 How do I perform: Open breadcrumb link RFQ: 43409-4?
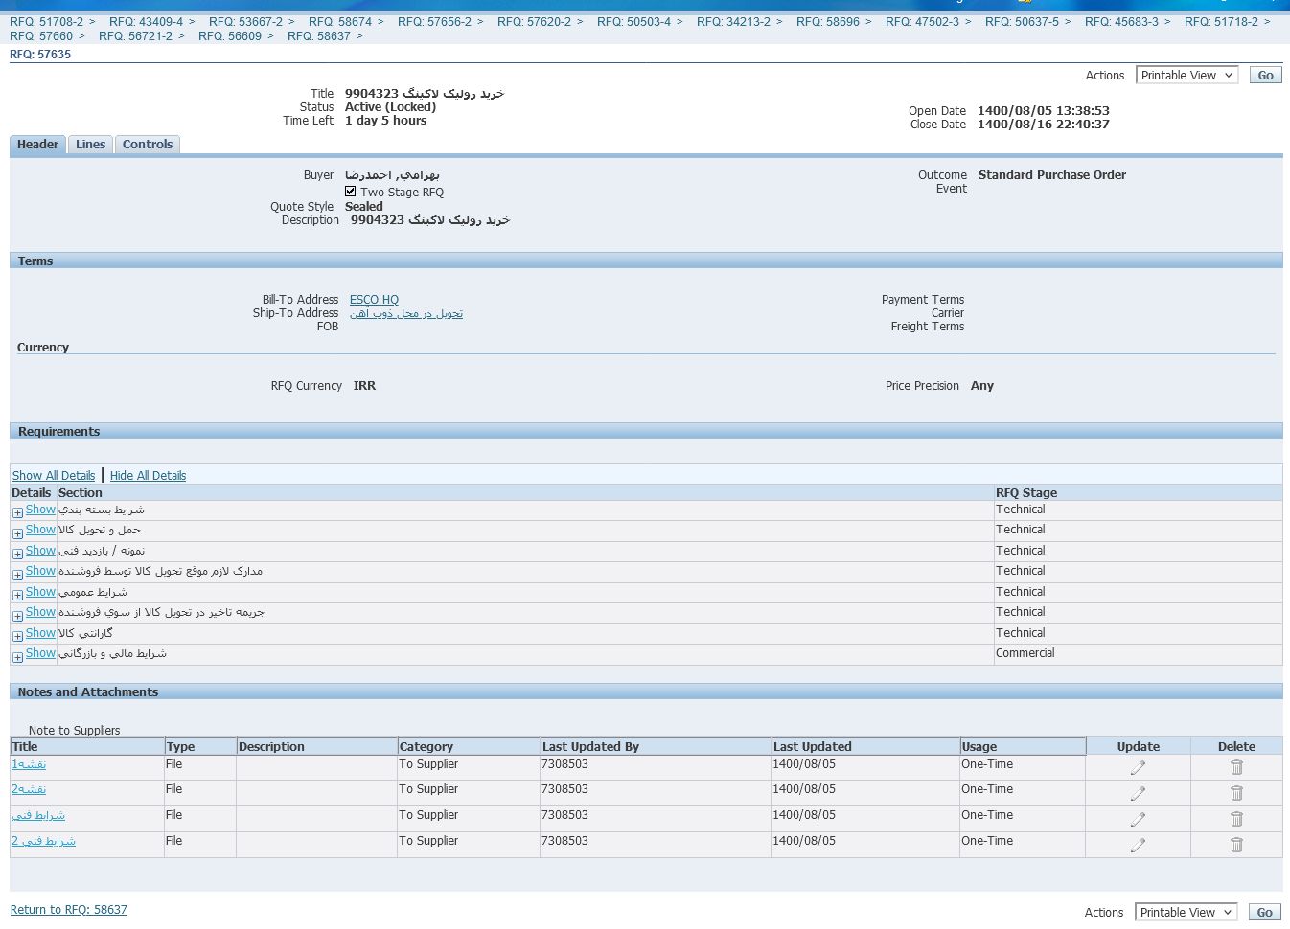[146, 21]
